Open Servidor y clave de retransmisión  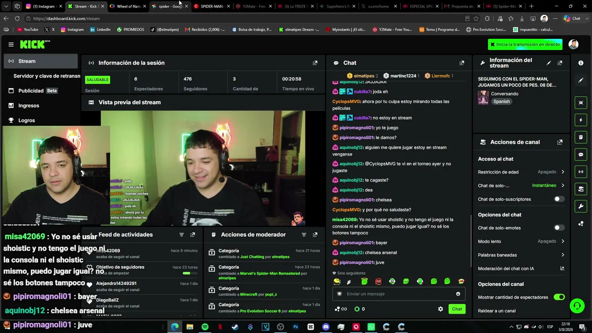[47, 76]
